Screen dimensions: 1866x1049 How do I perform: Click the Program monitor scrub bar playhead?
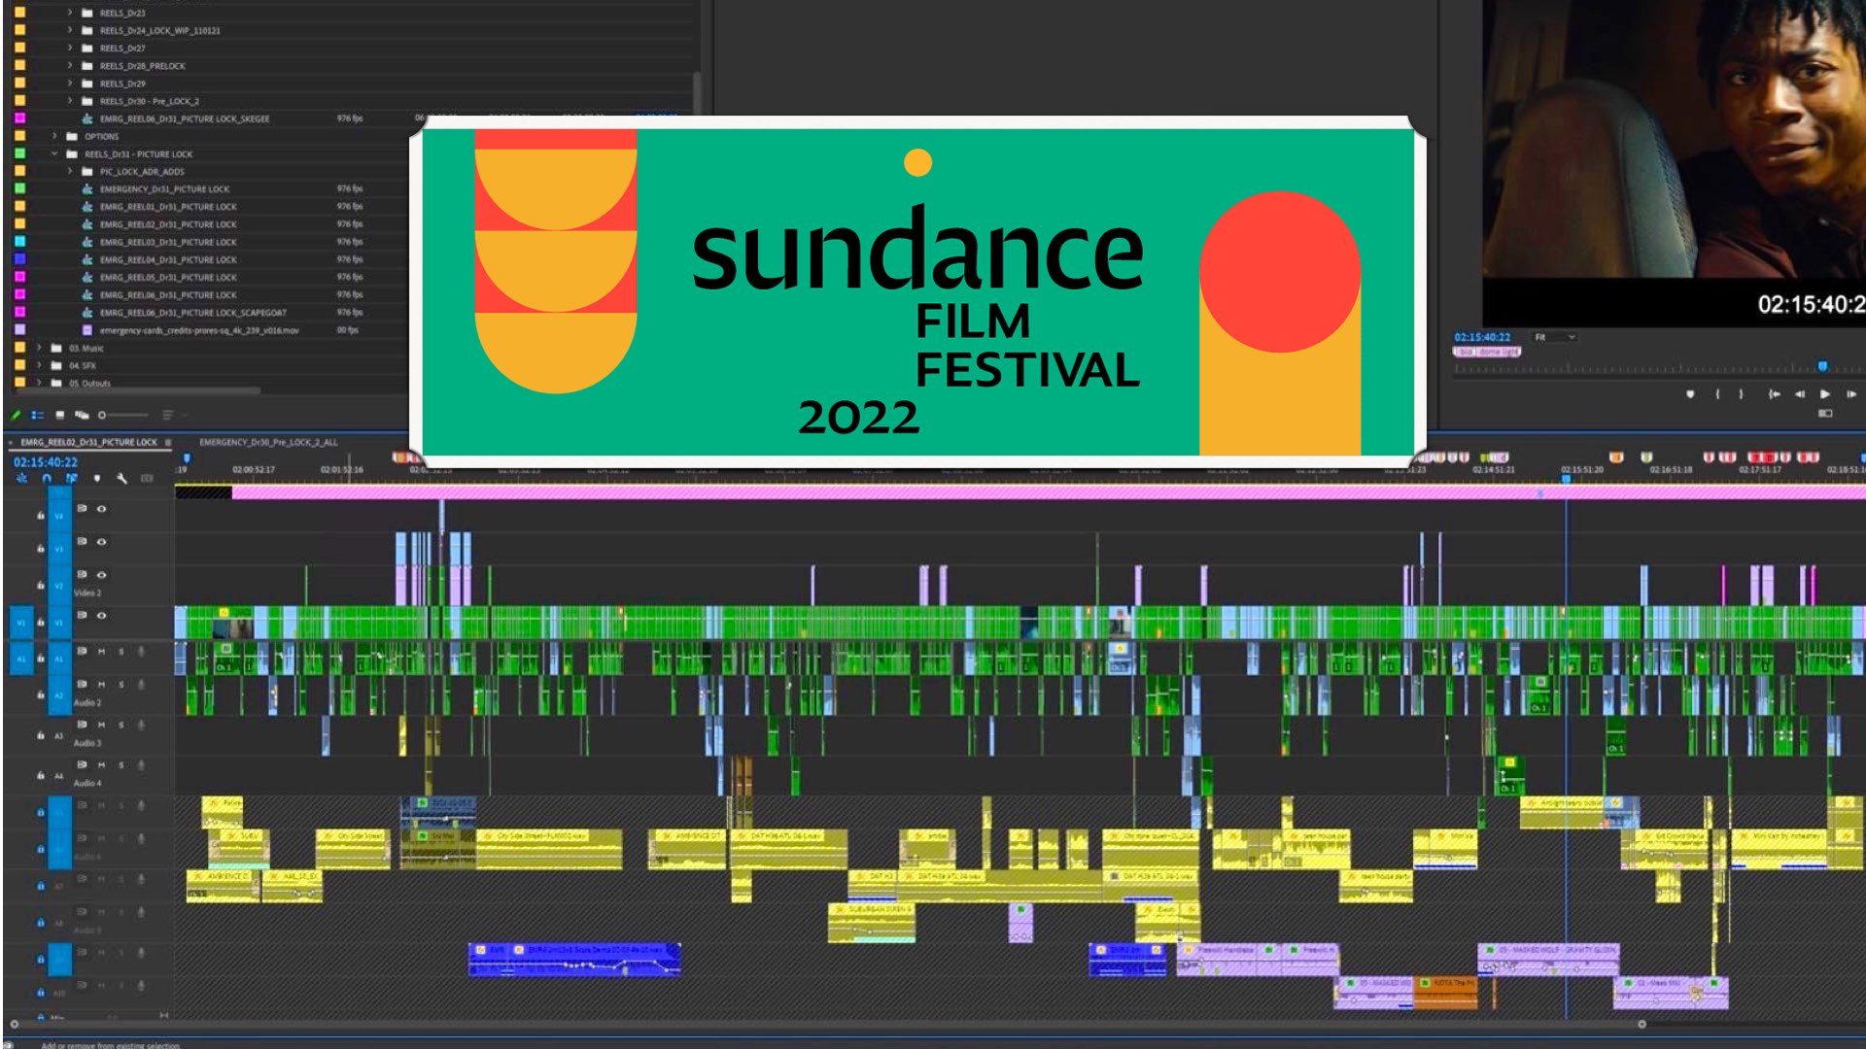coord(1822,366)
